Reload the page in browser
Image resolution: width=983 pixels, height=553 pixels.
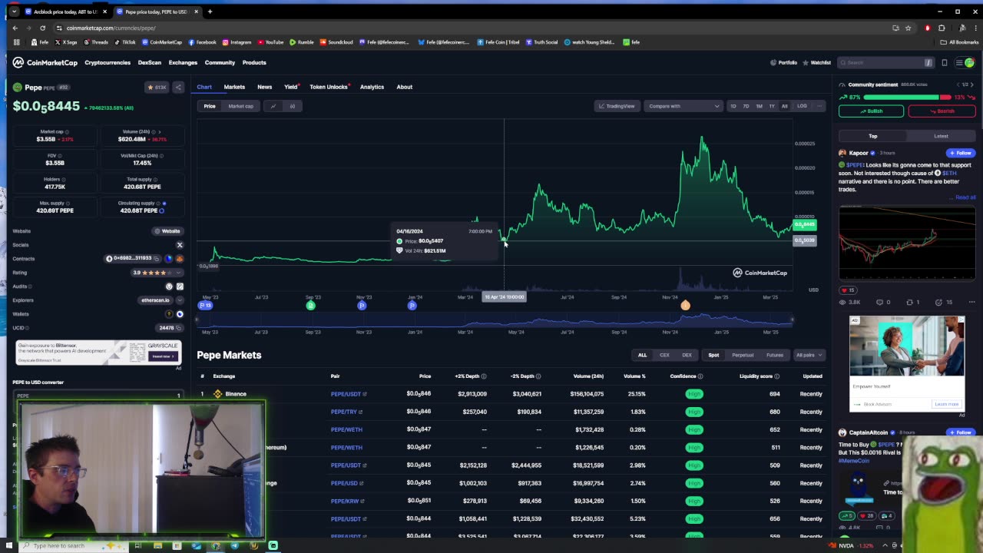42,28
